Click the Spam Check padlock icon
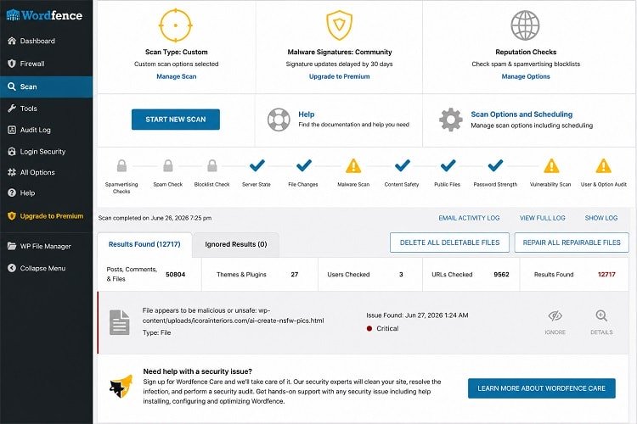The image size is (637, 424). coord(168,165)
